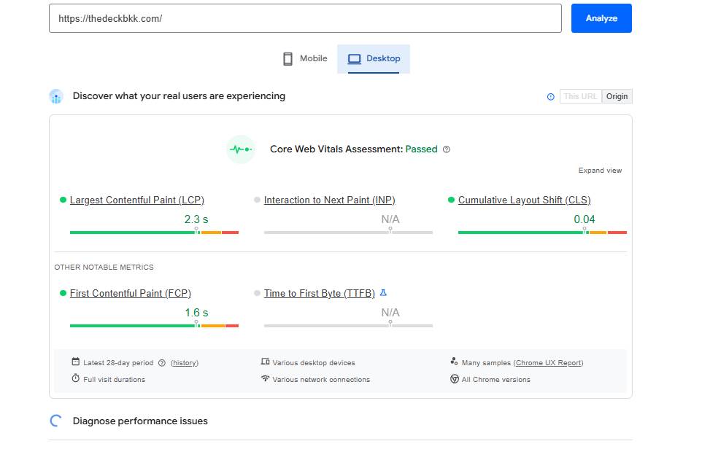Select the Desktop tab
This screenshot has height=476, width=702.
pos(374,58)
